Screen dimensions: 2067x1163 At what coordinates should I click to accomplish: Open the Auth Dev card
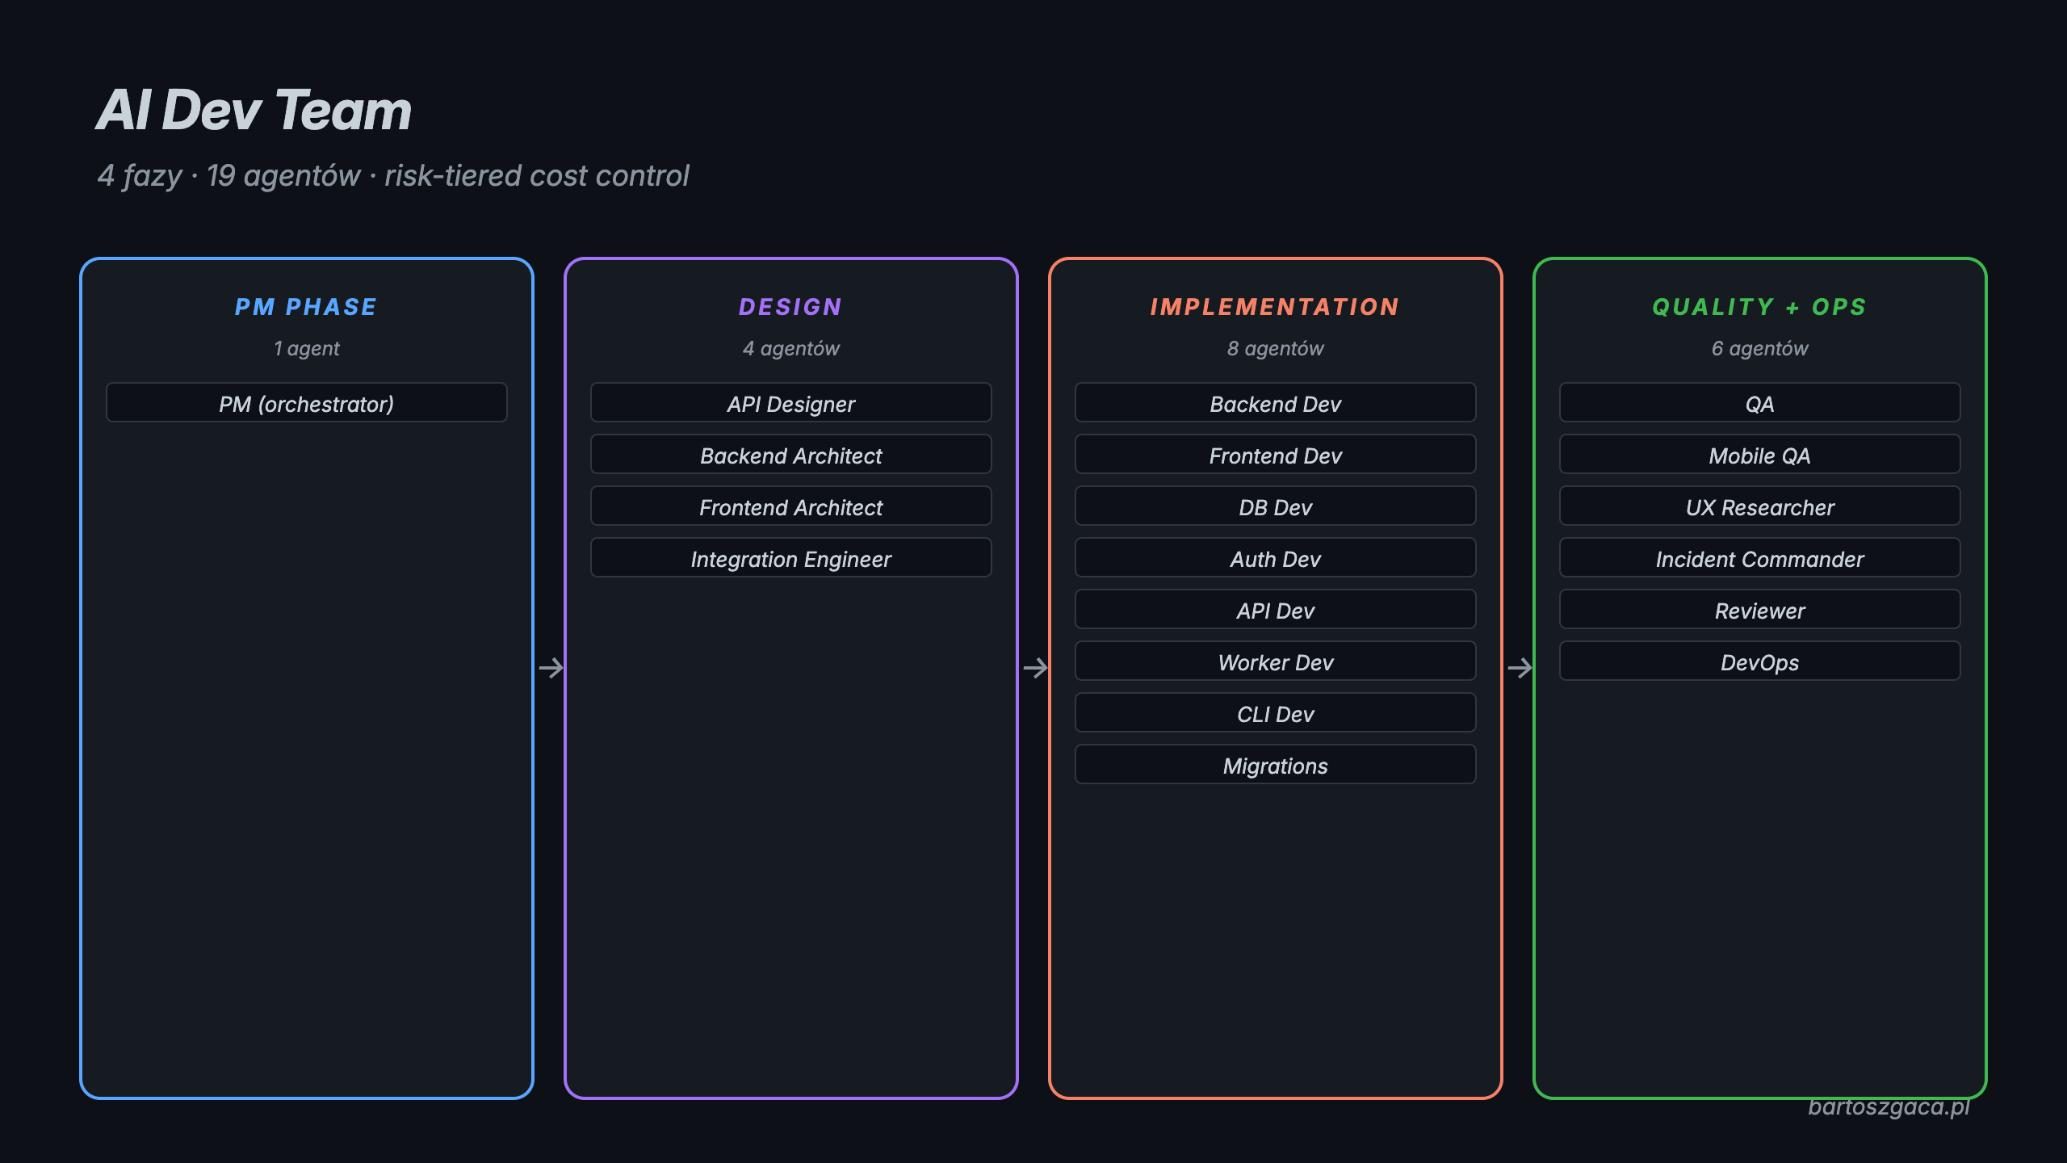pyautogui.click(x=1276, y=557)
